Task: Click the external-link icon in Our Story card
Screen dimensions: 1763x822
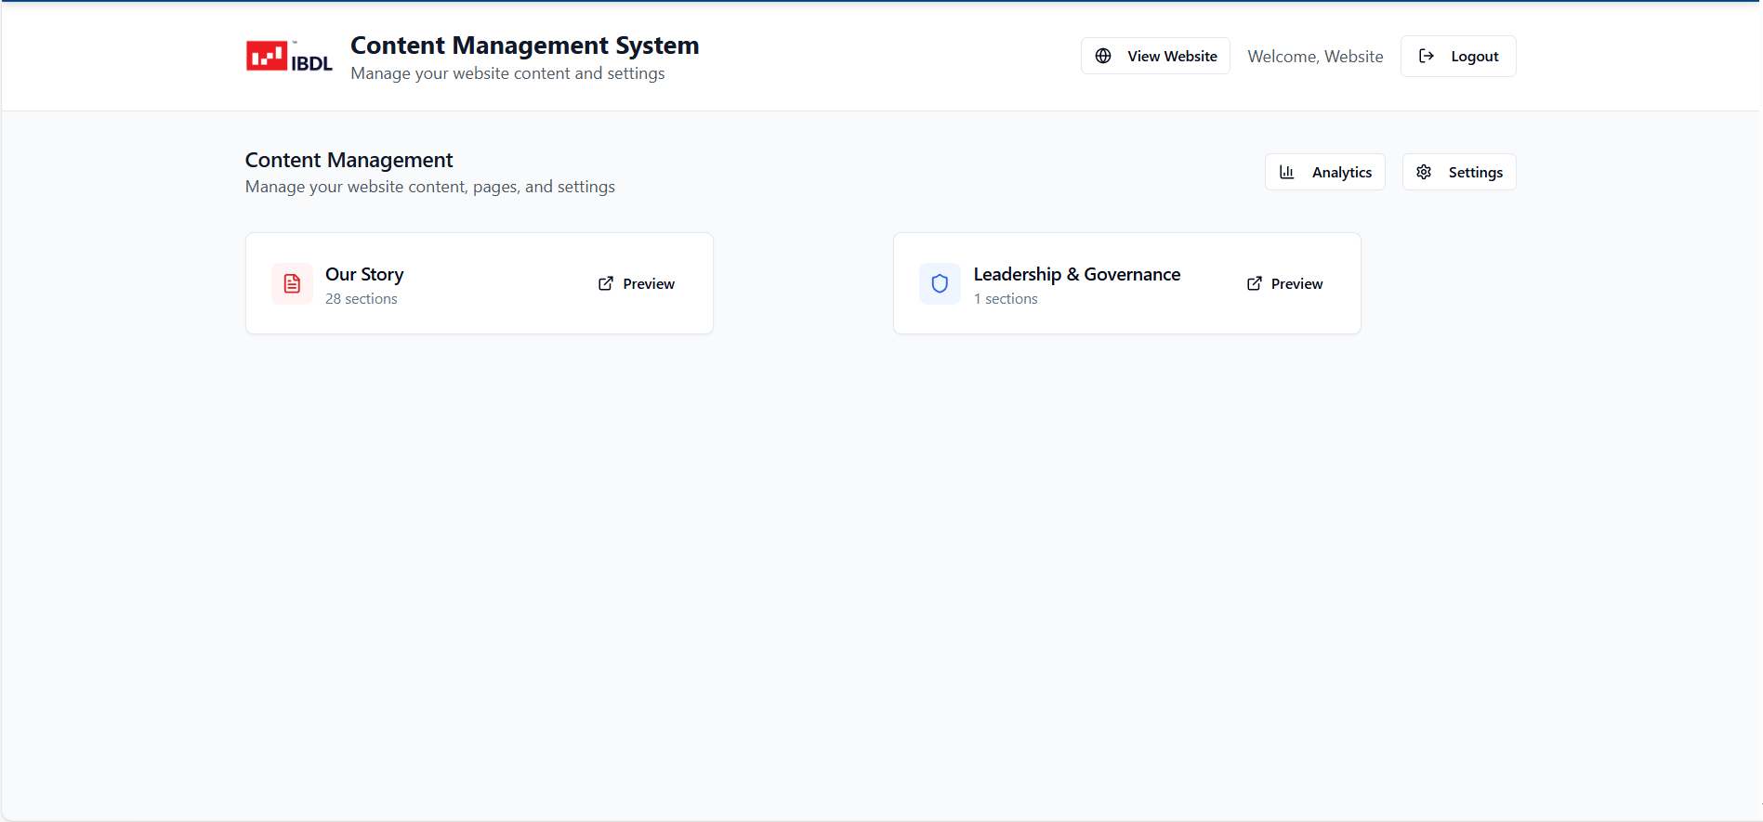Action: [x=606, y=283]
